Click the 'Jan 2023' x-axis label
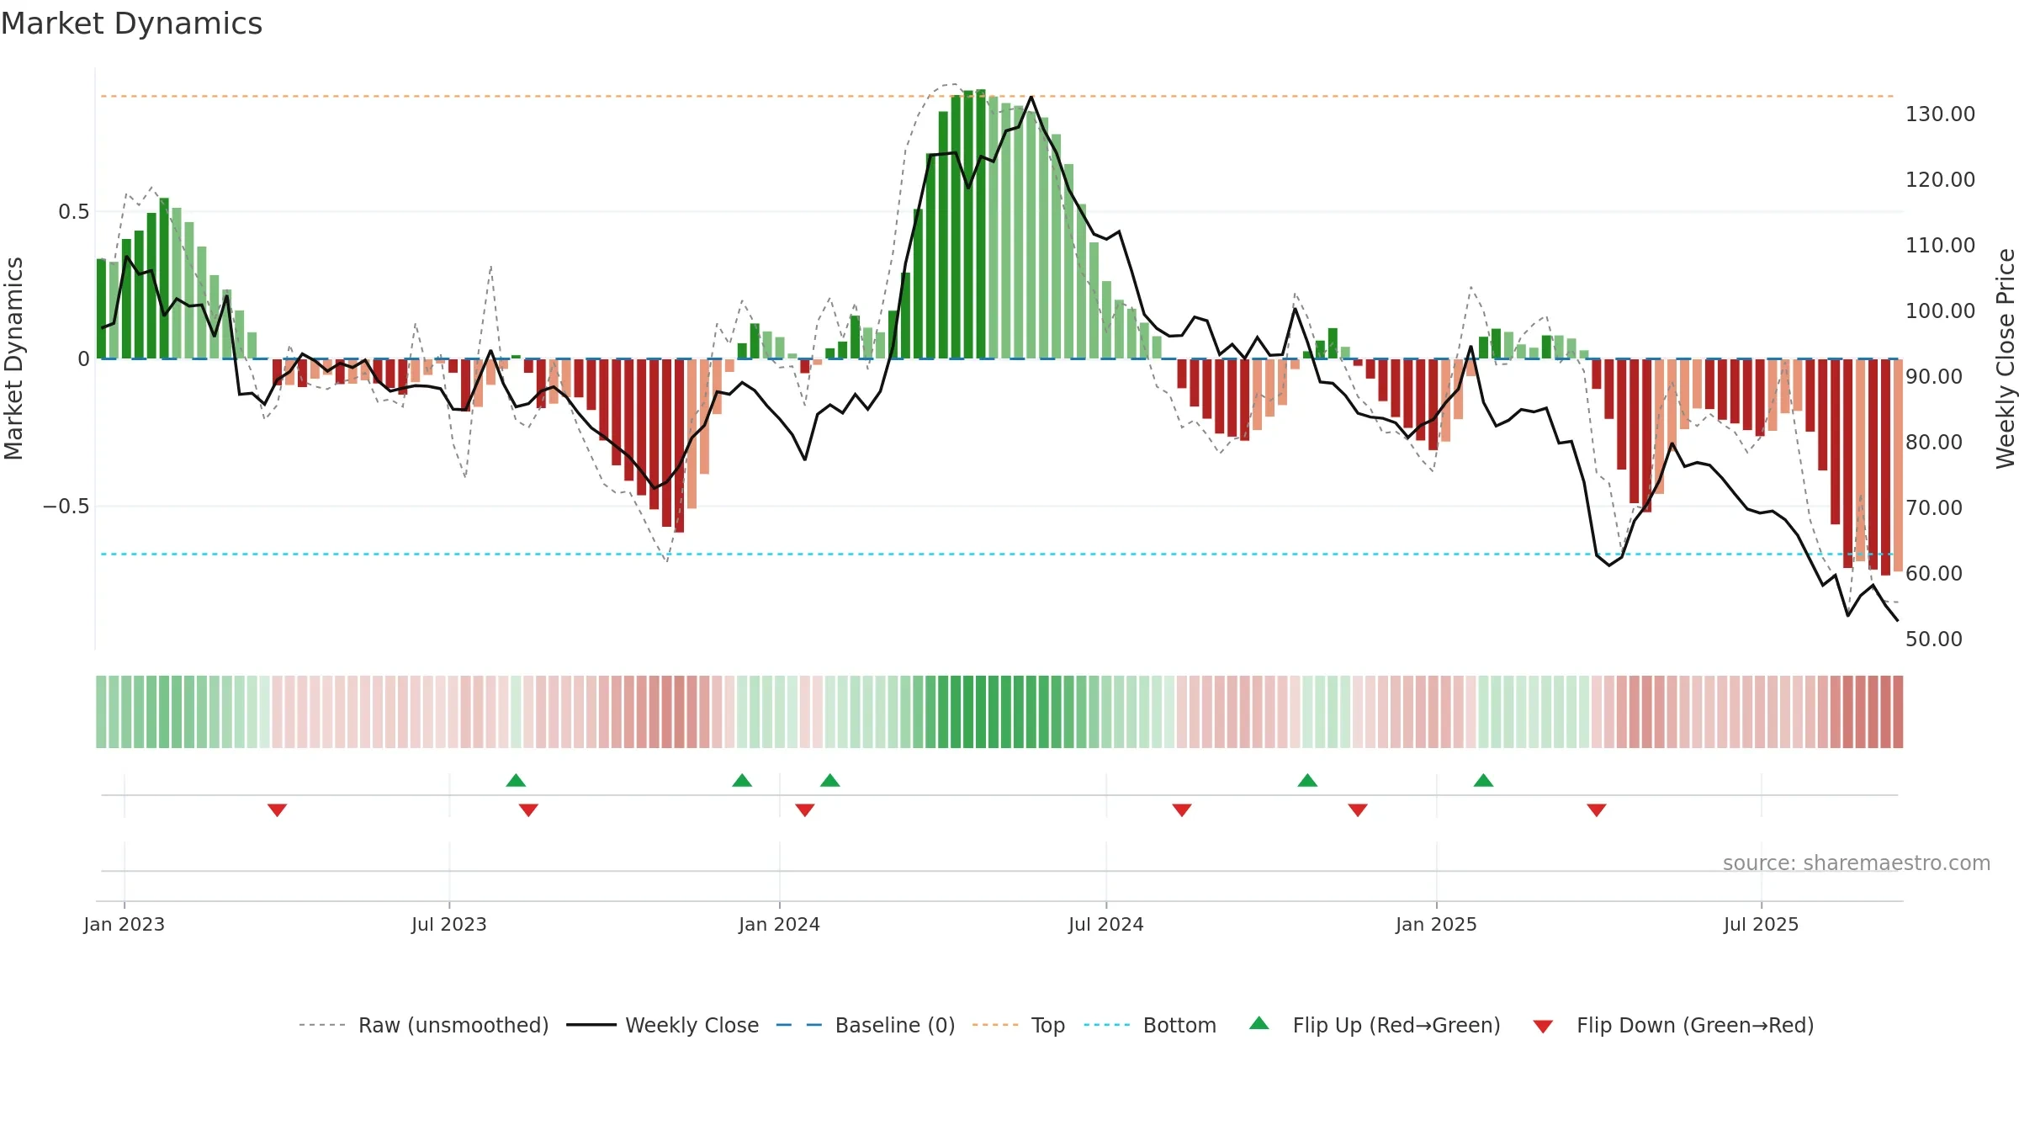The width and height of the screenshot is (2019, 1136). tap(125, 925)
